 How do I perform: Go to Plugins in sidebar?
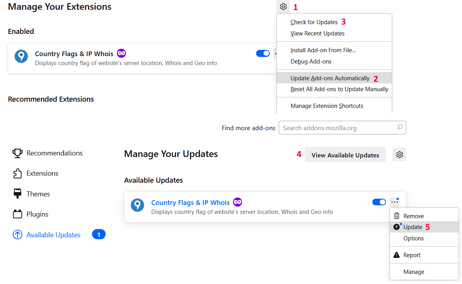click(37, 214)
